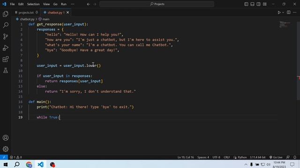This screenshot has height=168, width=300.
Task: Open the Edit menu
Action: click(21, 4)
